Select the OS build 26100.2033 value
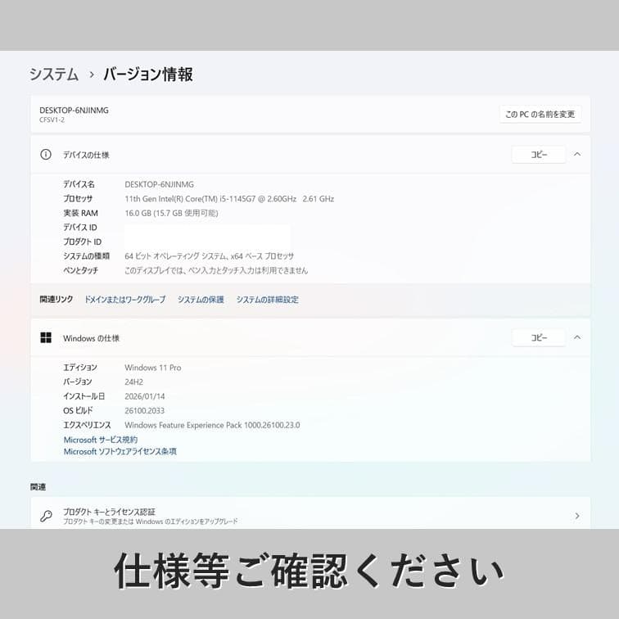The height and width of the screenshot is (619, 619). coord(144,410)
